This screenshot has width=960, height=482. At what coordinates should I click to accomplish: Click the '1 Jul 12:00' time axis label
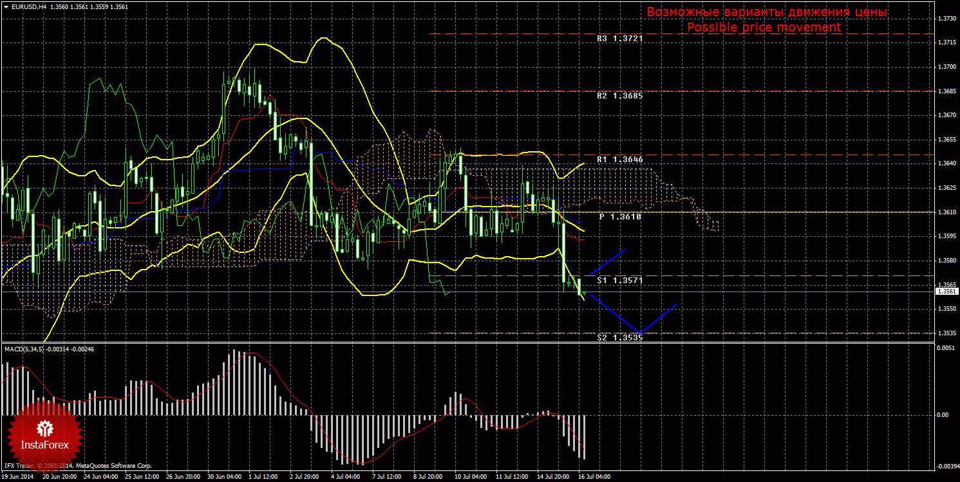pos(263,477)
